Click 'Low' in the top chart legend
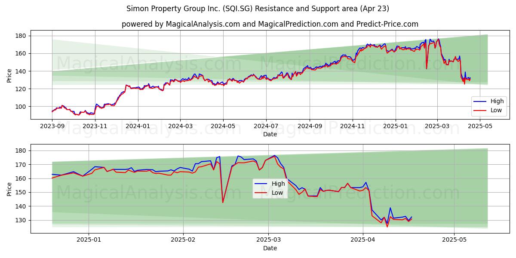 click(x=496, y=110)
